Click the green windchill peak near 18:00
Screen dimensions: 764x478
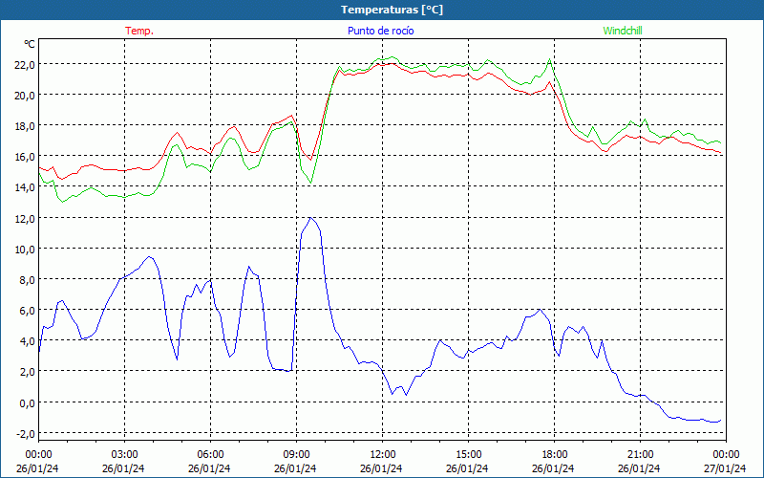pos(550,59)
